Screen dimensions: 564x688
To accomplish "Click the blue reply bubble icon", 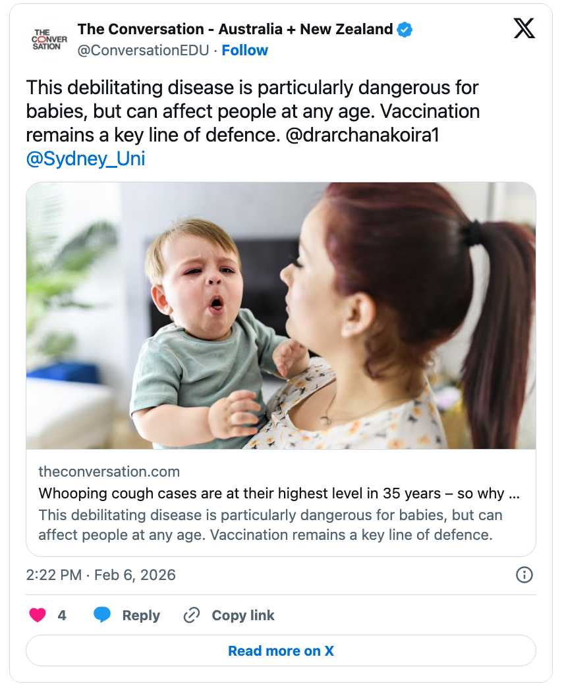I will (x=102, y=616).
